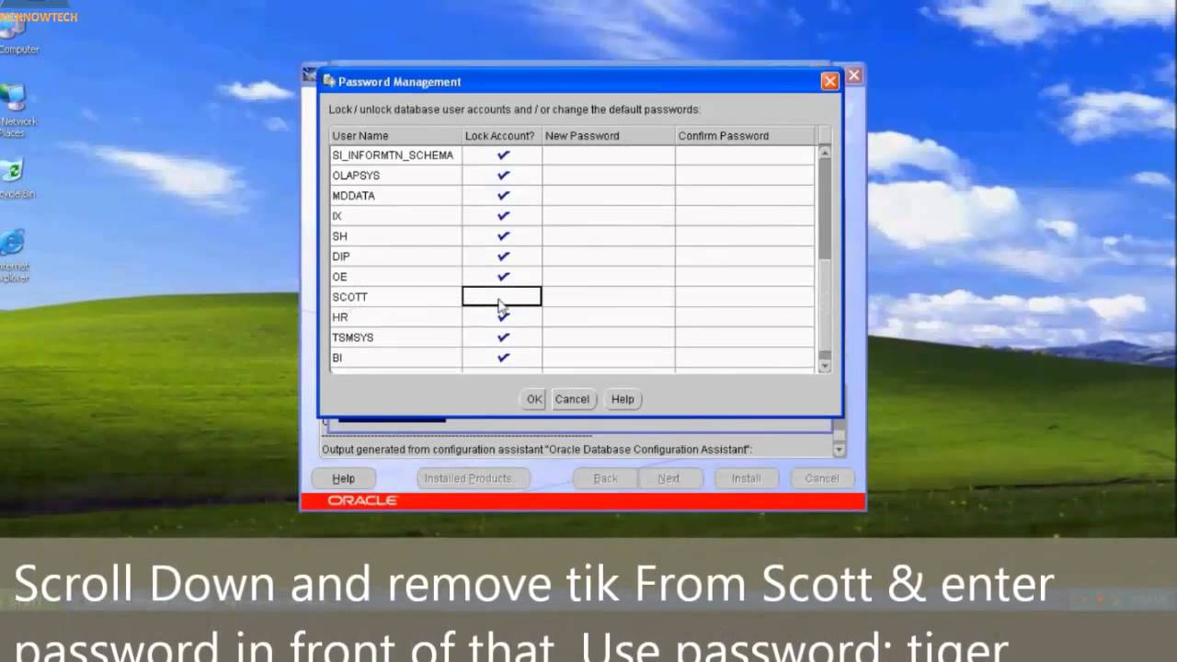Select the OLAPSYS user name cell
The height and width of the screenshot is (662, 1177).
pos(395,176)
